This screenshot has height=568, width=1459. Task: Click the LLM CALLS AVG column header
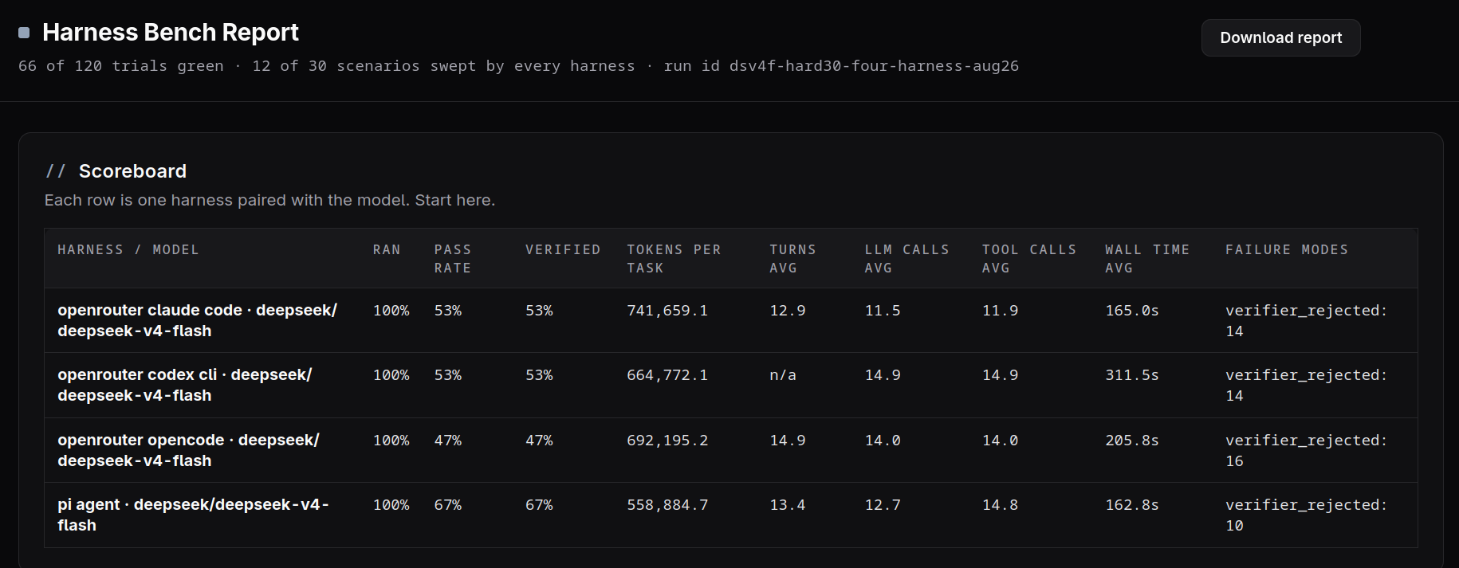point(906,259)
